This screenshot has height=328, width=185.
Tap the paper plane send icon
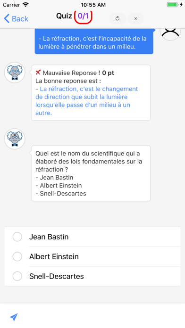[14, 317]
